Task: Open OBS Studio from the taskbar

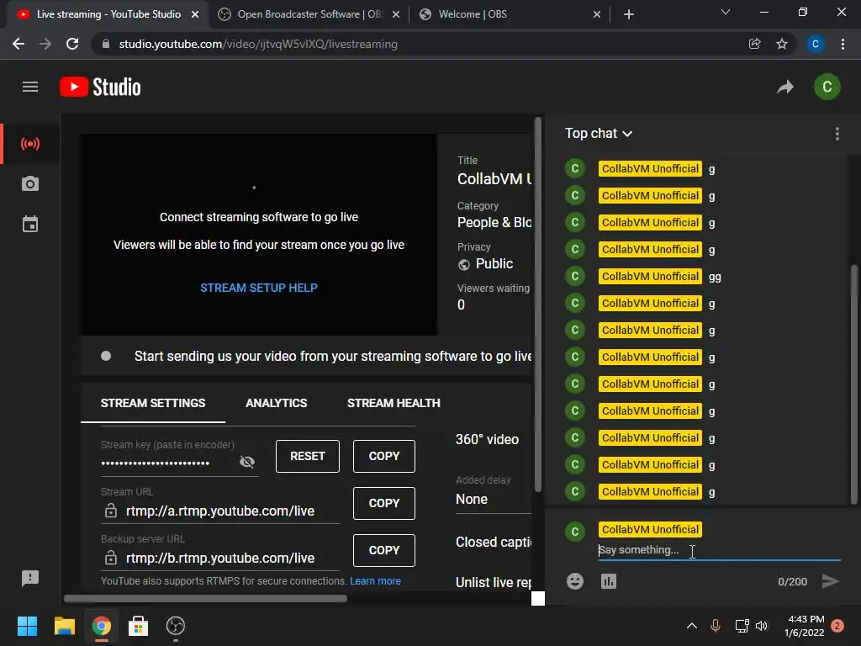Action: coord(176,626)
